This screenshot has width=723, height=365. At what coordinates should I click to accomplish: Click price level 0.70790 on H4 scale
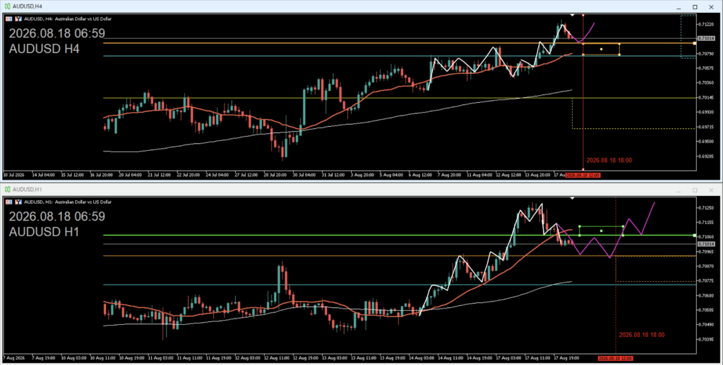(x=707, y=54)
